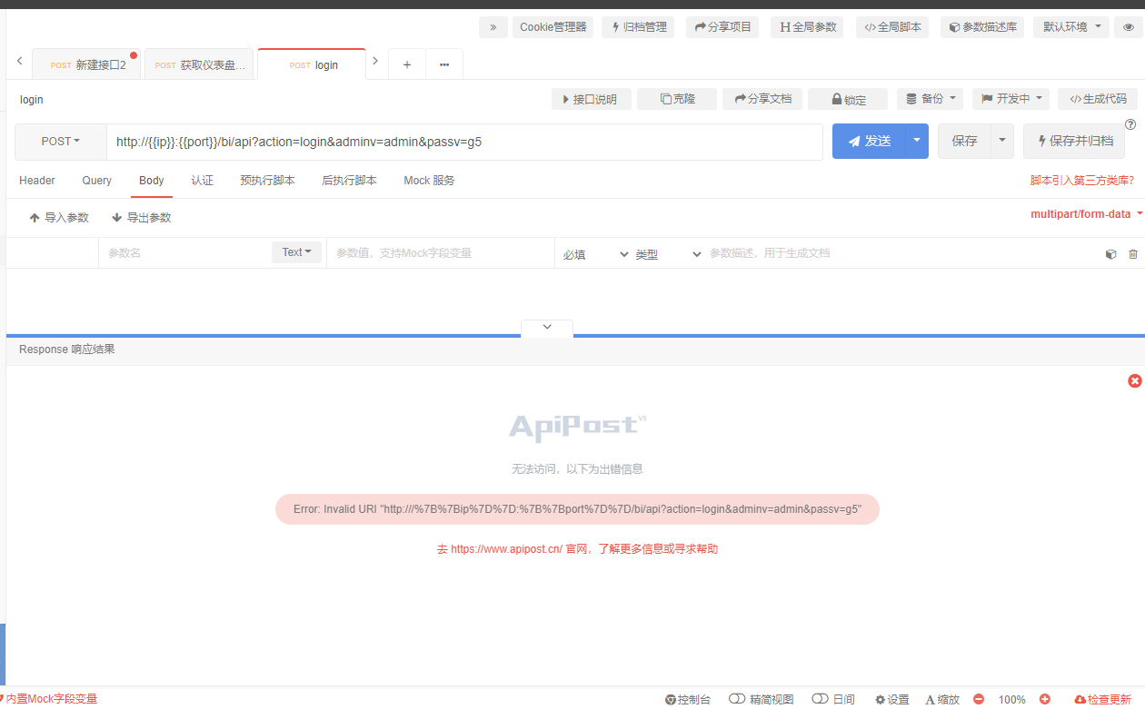This screenshot has width=1145, height=709.
Task: Send the request with 发送
Action: [x=870, y=142]
